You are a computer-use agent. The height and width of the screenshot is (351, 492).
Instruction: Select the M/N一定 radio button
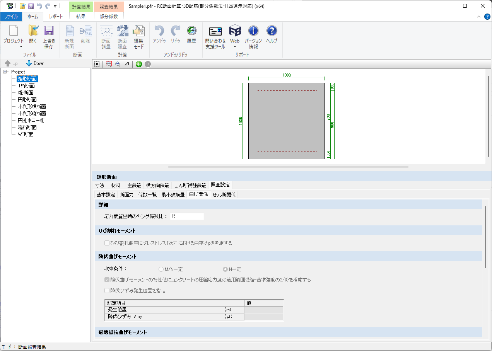coord(161,269)
